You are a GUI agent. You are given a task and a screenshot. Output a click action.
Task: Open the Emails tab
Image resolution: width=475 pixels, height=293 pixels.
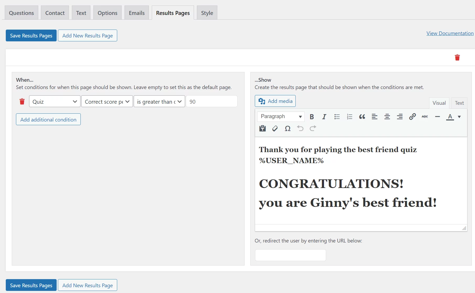click(137, 13)
